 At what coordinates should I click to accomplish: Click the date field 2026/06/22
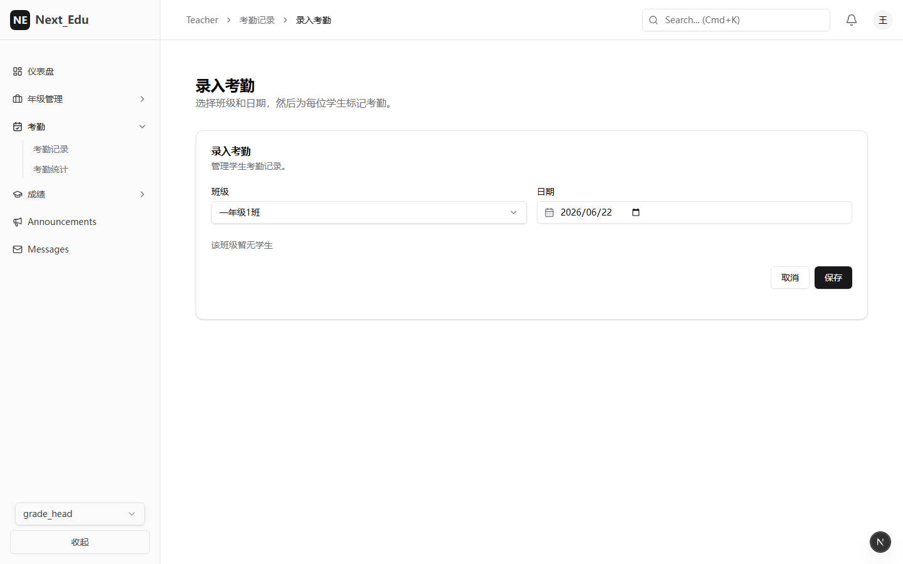pos(694,212)
